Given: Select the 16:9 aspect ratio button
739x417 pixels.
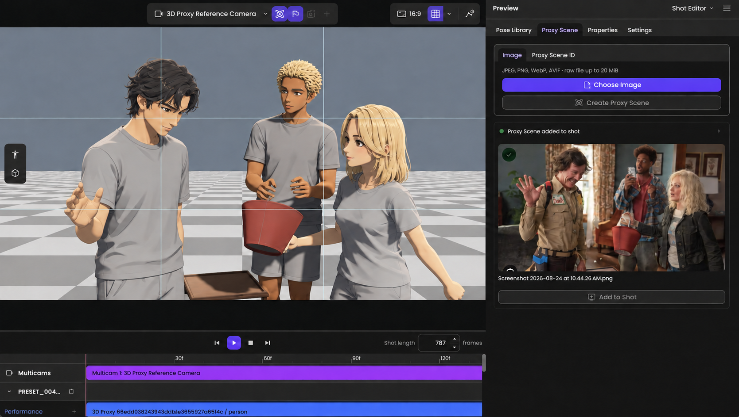Looking at the screenshot, I should click(x=409, y=14).
